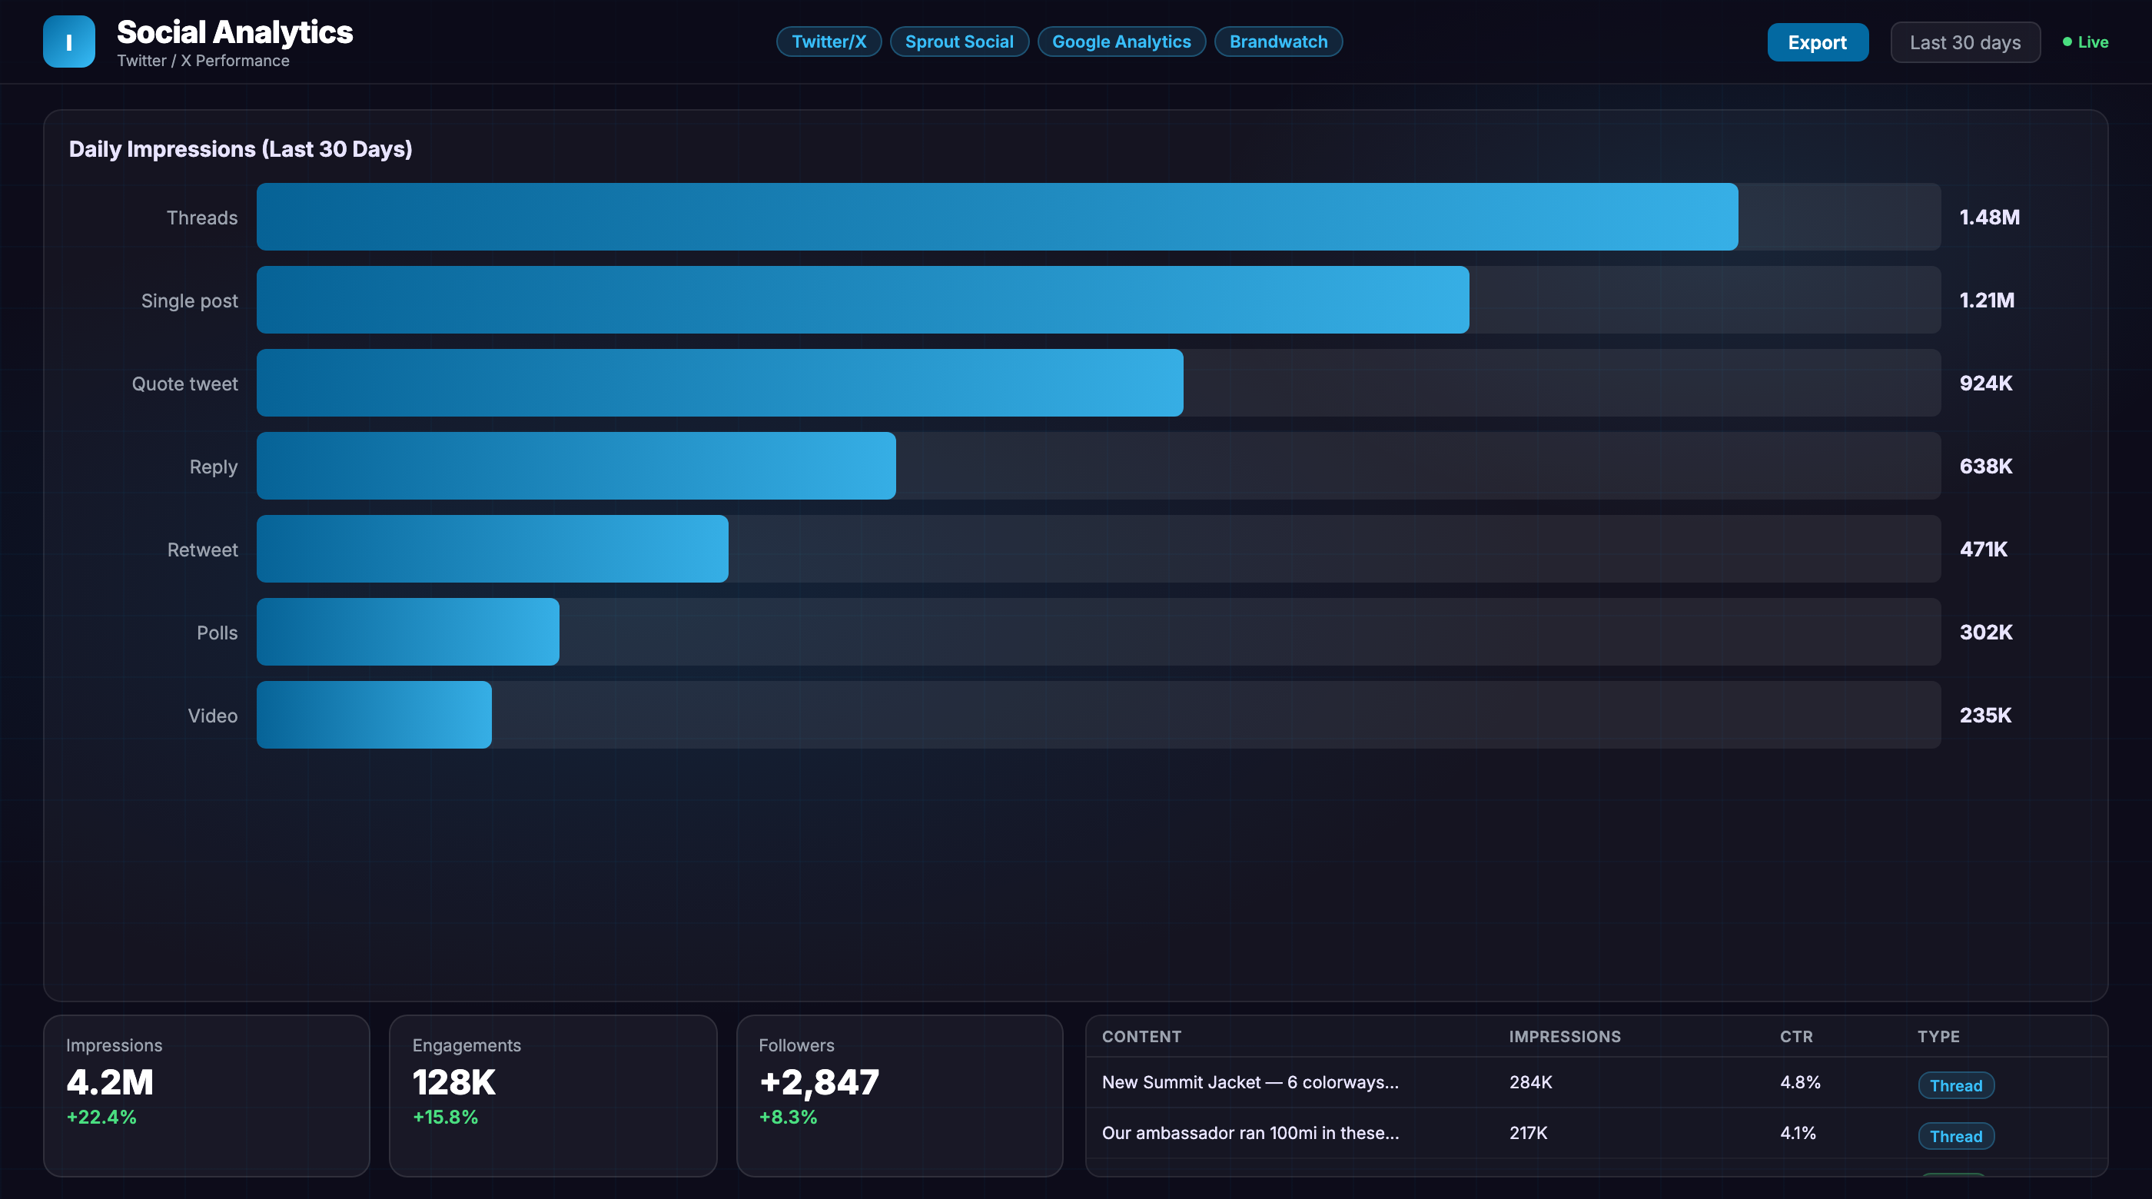This screenshot has width=2152, height=1199.
Task: Click the Video category label
Action: [212, 716]
